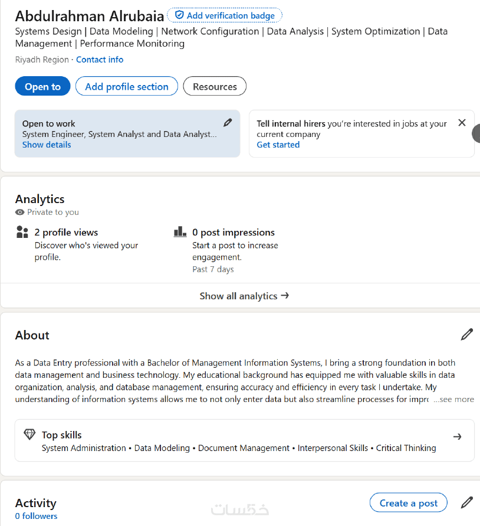Edit Open to work pencil icon
This screenshot has width=480, height=526.
pyautogui.click(x=228, y=123)
